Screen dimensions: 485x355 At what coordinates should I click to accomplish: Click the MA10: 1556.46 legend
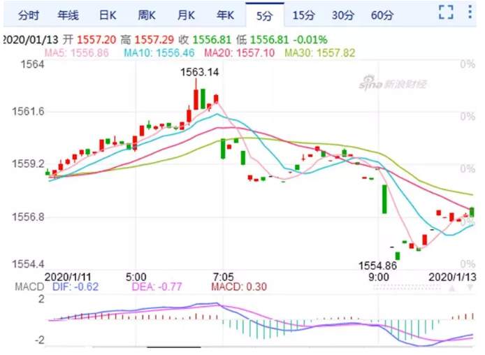(x=159, y=53)
